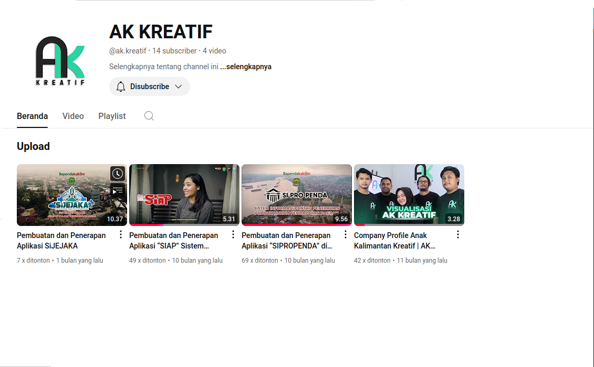The image size is (594, 367).
Task: Click the Add to queue icon on SiJEJAKA thumbnail
Action: point(118,191)
